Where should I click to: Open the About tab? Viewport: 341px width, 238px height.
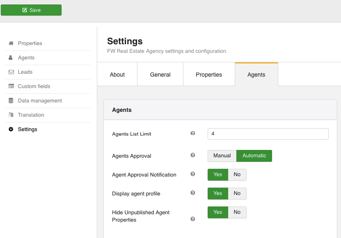pyautogui.click(x=117, y=75)
